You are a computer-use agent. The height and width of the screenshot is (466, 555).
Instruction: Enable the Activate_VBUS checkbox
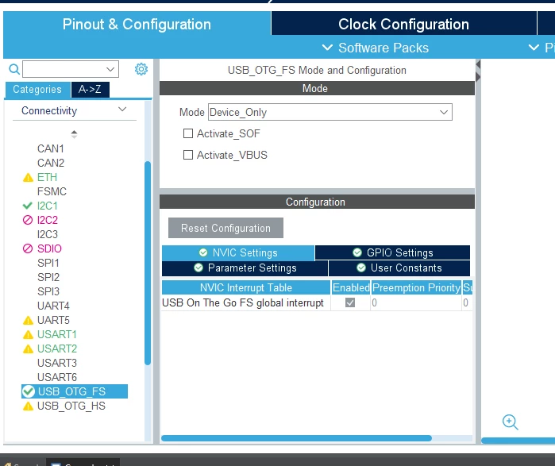coord(188,155)
